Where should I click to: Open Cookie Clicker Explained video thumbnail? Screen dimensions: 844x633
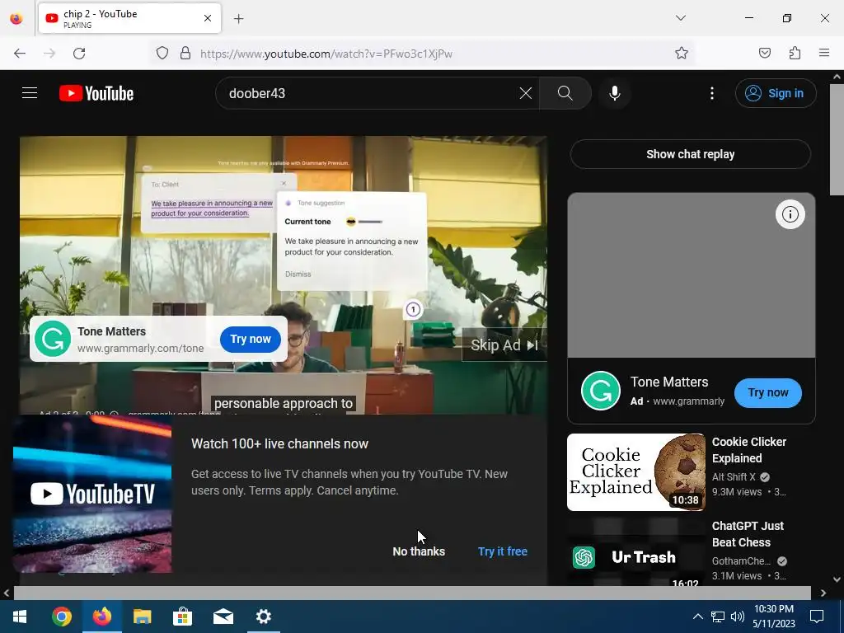click(636, 472)
